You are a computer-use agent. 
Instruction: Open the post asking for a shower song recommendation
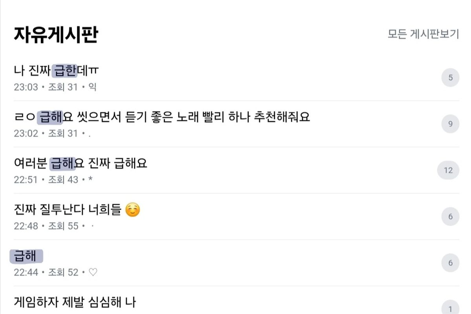coord(162,117)
